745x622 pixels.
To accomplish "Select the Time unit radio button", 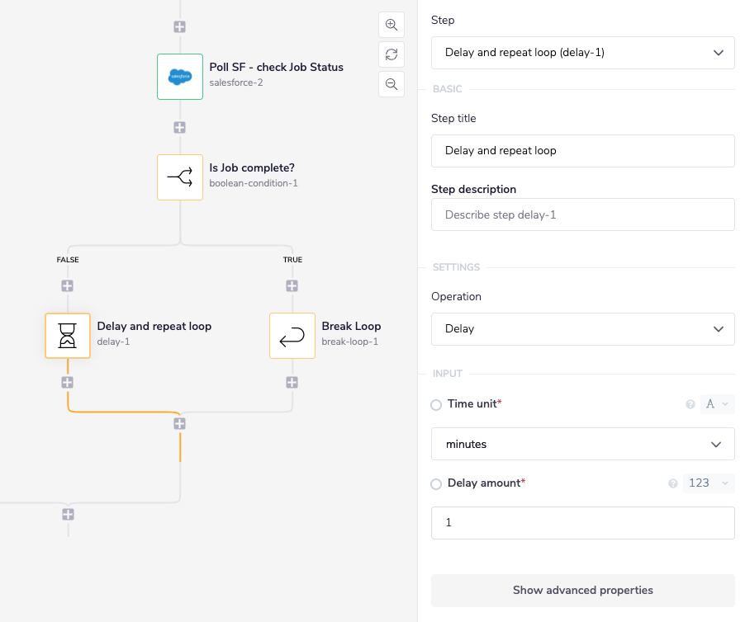I will tap(436, 404).
